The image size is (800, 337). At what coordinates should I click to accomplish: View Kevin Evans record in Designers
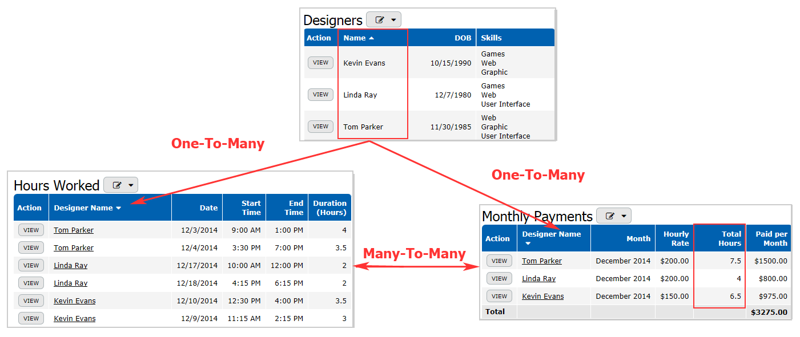click(x=320, y=63)
